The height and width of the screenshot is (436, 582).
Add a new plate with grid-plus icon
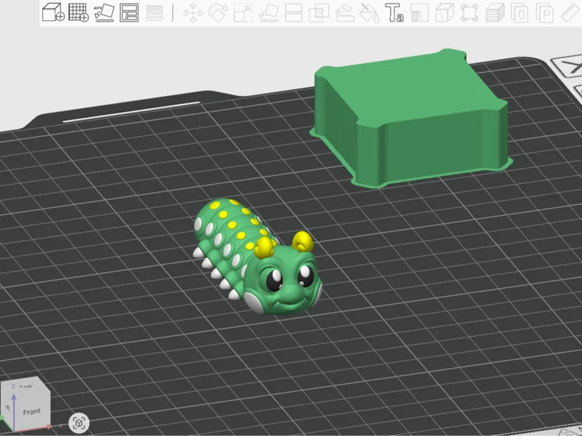pyautogui.click(x=79, y=12)
